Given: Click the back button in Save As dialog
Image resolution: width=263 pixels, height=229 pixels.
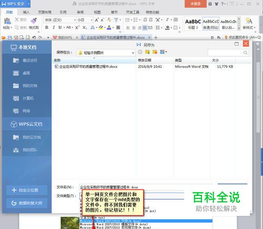Looking at the screenshot, I should pyautogui.click(x=140, y=52).
